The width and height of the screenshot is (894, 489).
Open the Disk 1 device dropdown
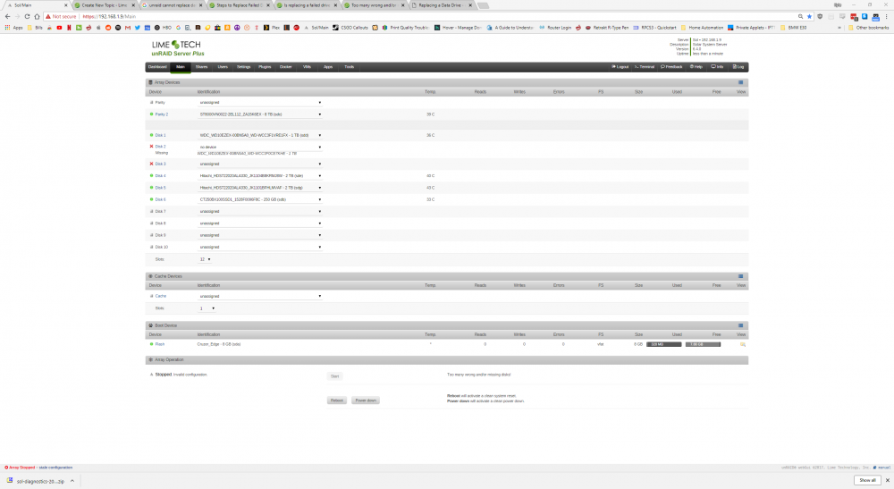260,136
